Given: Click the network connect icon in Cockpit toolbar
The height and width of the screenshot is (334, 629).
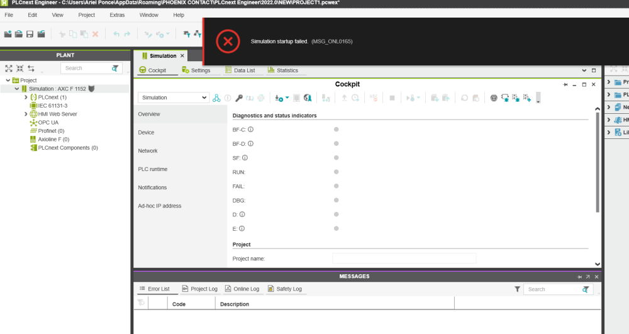Looking at the screenshot, I should tap(216, 98).
